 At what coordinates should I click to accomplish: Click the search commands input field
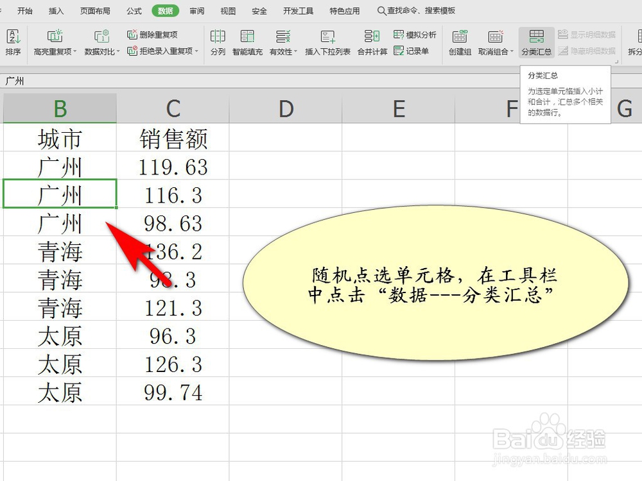point(421,11)
